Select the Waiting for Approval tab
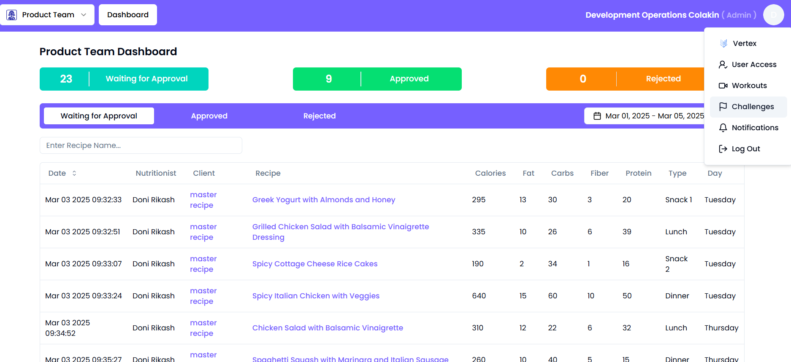Screen dimensions: 791x362 [x=99, y=116]
